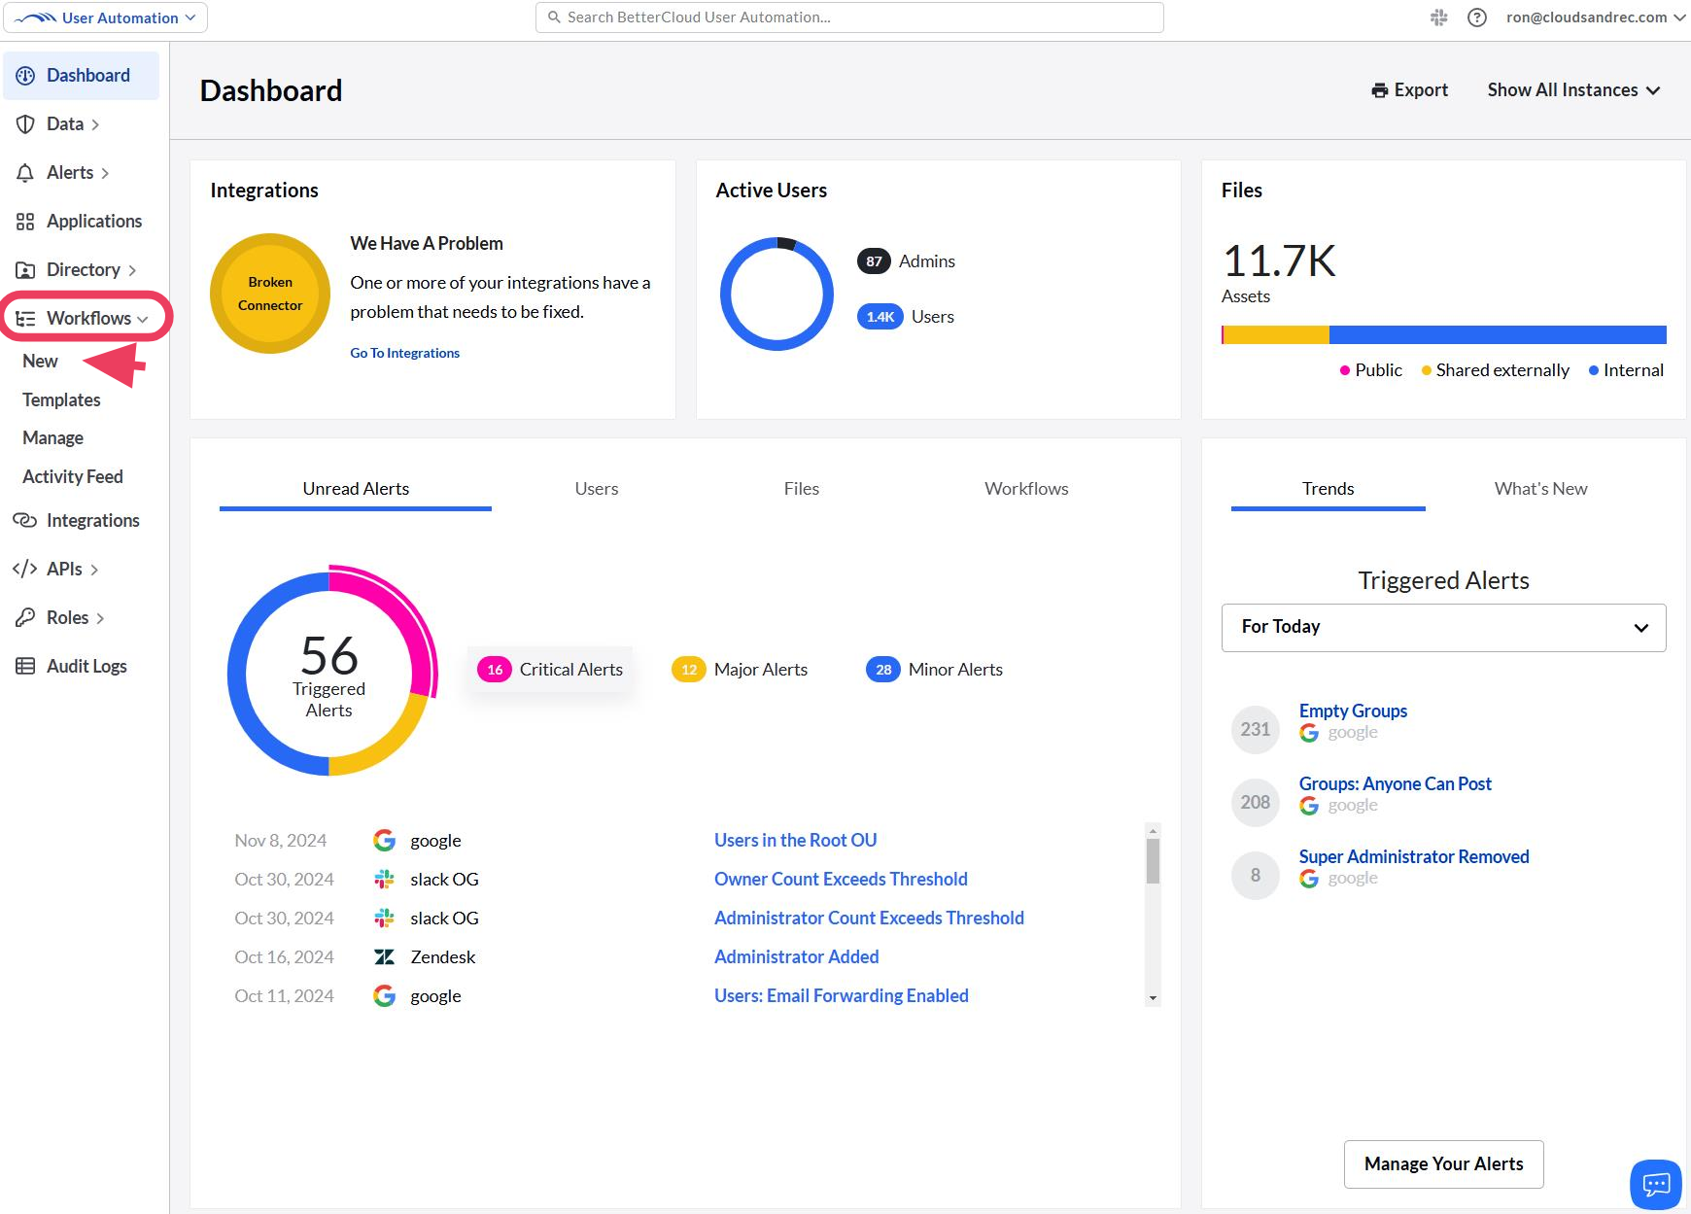The width and height of the screenshot is (1691, 1214).
Task: Open Super Administrator Removed trend
Action: tap(1413, 856)
